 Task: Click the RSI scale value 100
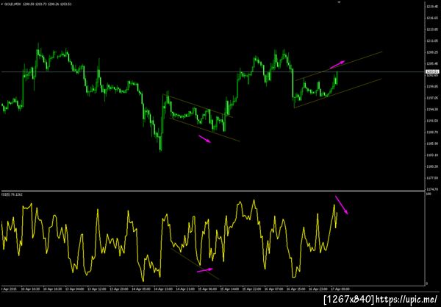pyautogui.click(x=429, y=194)
